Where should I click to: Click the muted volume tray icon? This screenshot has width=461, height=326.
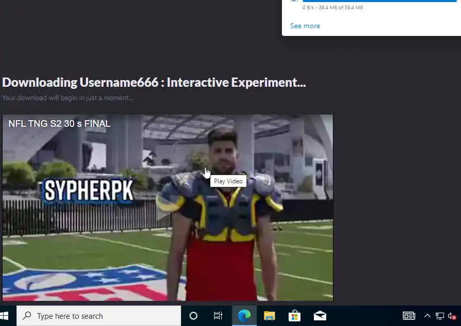click(x=452, y=316)
